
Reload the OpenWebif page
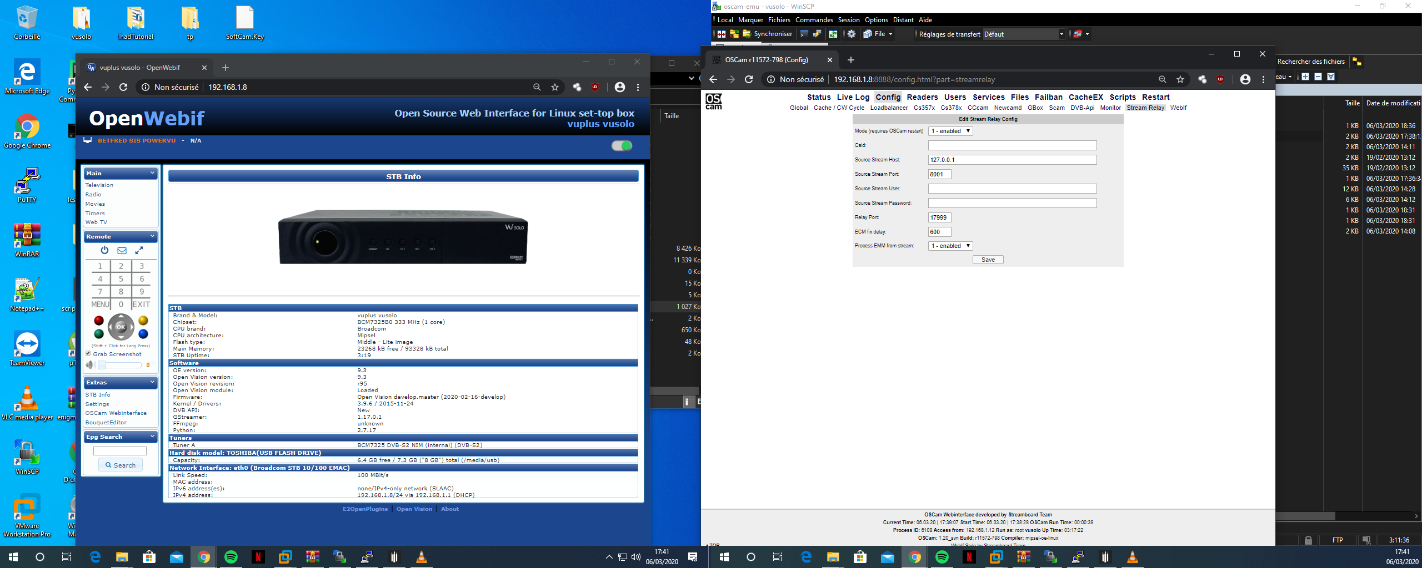tap(123, 87)
